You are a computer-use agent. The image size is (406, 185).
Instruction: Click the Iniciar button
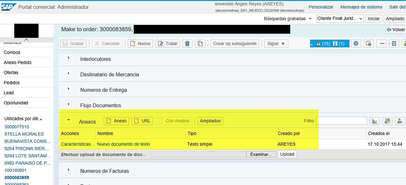pos(373,19)
